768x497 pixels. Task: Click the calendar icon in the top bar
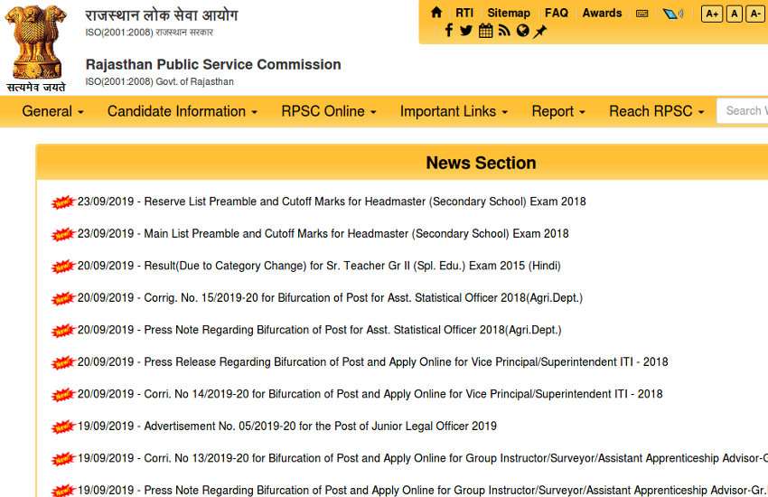click(486, 31)
